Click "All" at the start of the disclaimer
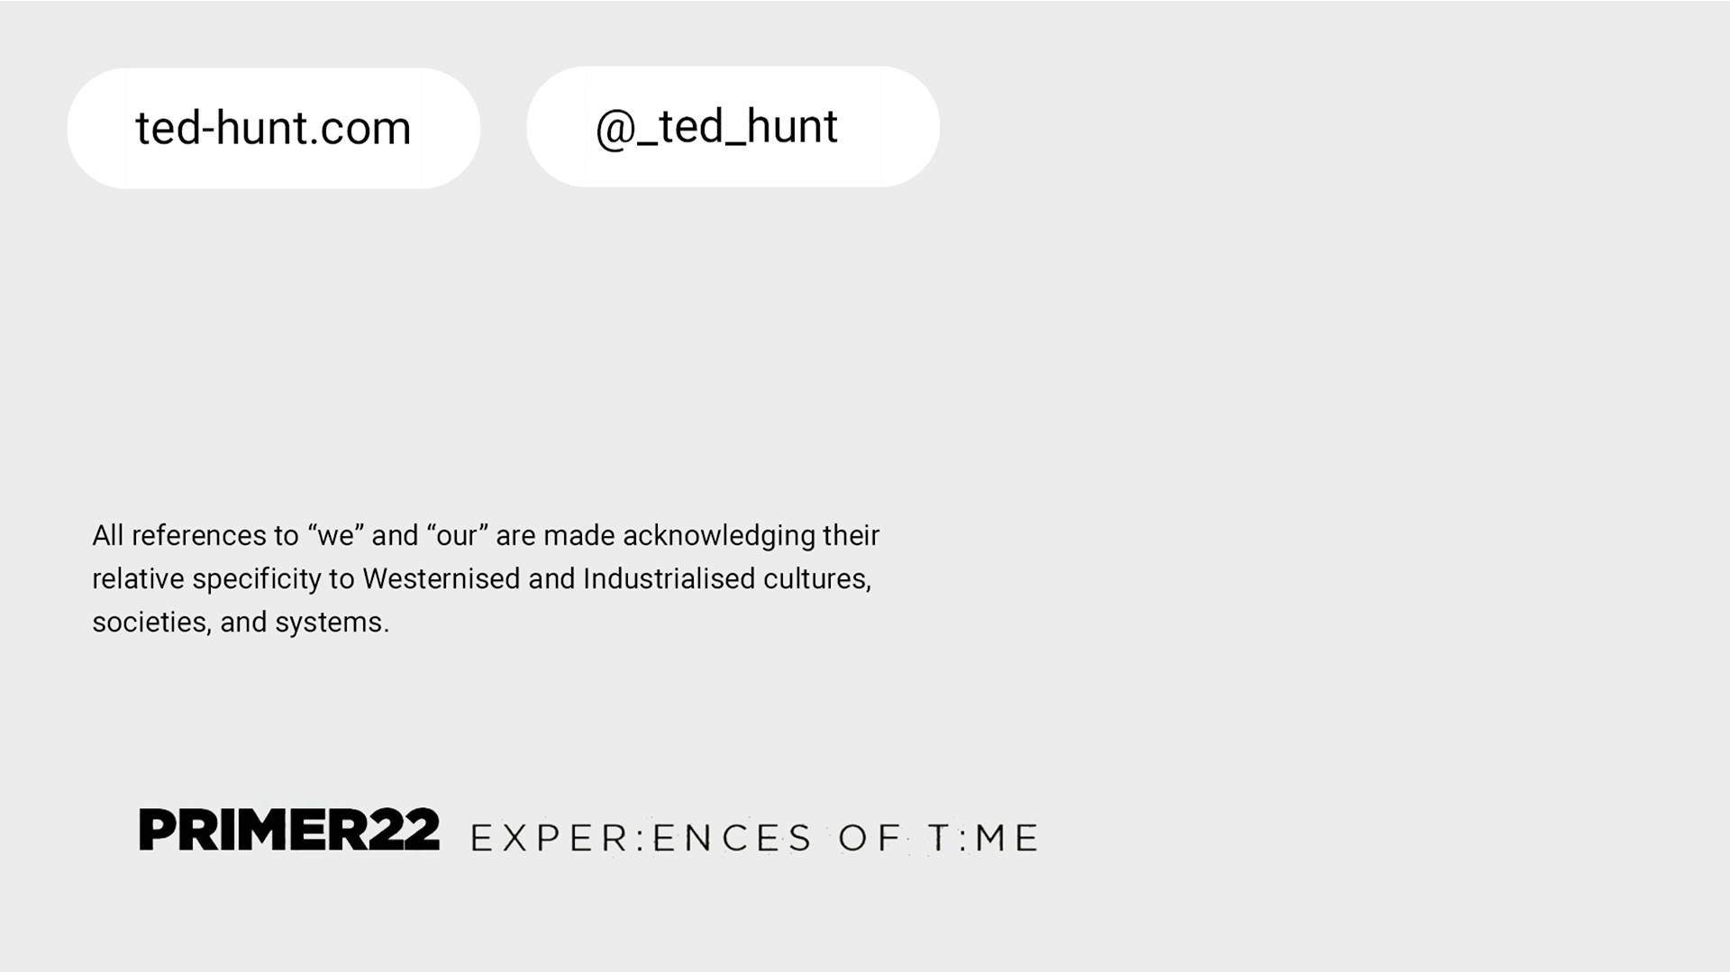This screenshot has width=1730, height=973. coord(107,536)
